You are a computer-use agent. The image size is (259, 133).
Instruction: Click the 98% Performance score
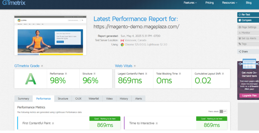pos(58,80)
